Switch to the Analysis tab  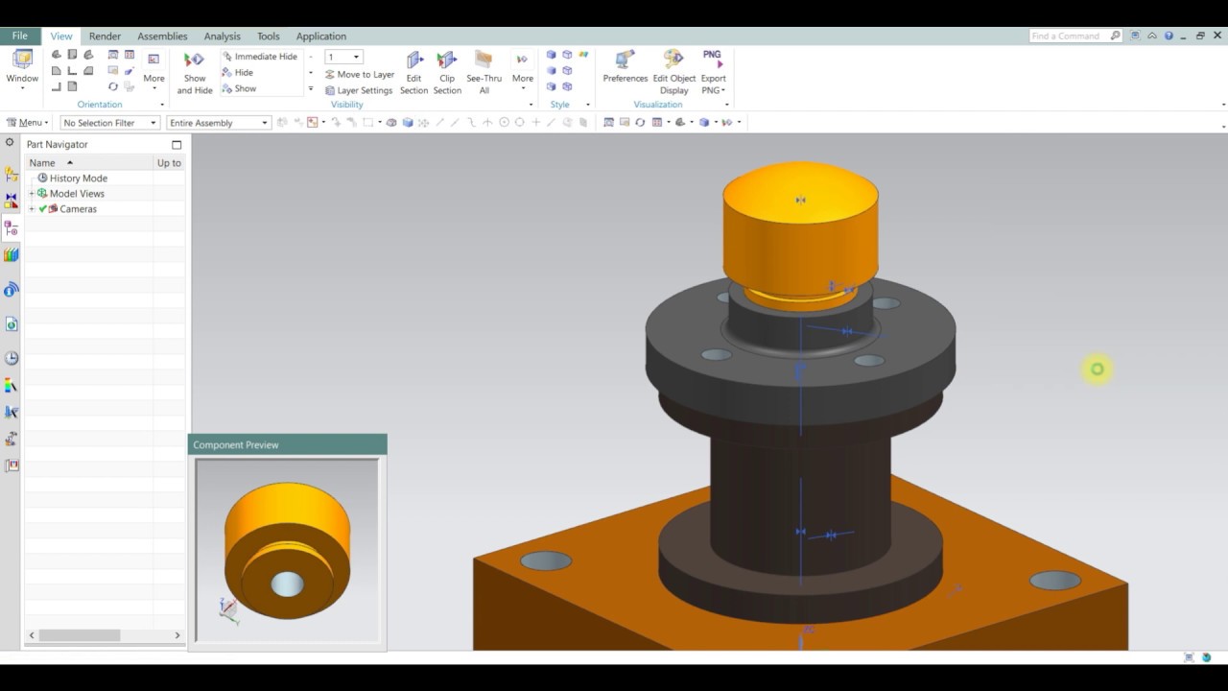coord(223,36)
